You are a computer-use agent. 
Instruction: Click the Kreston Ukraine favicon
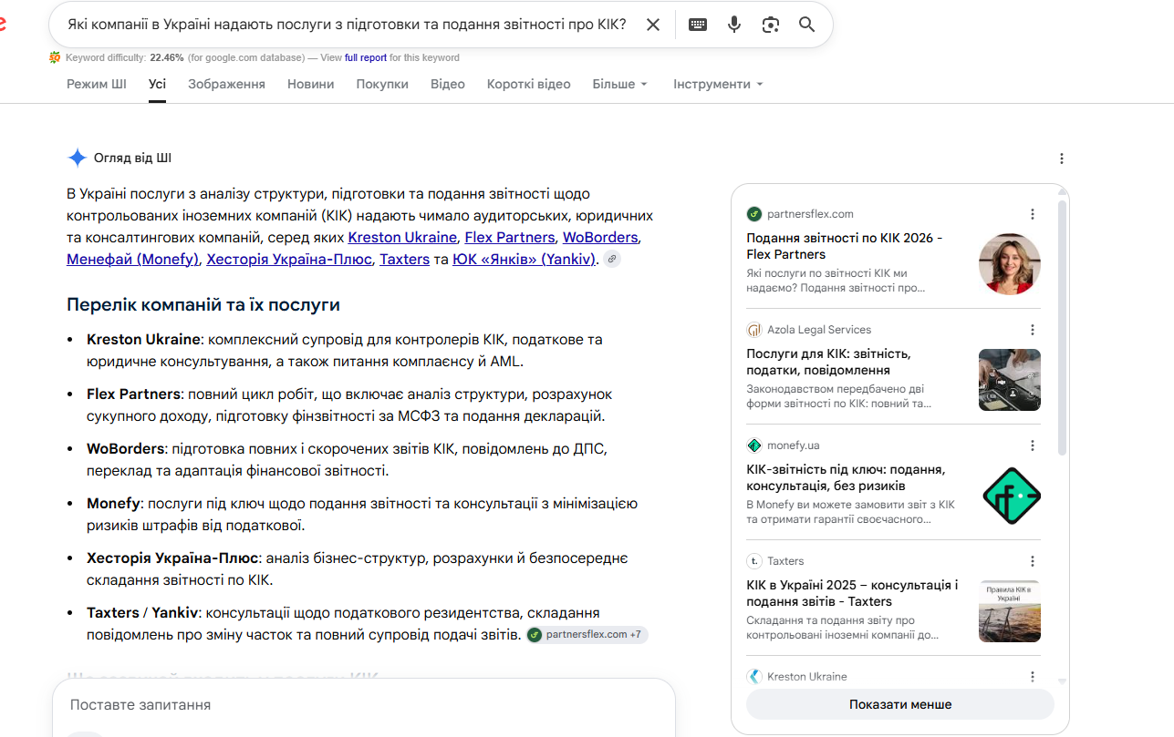click(x=754, y=677)
